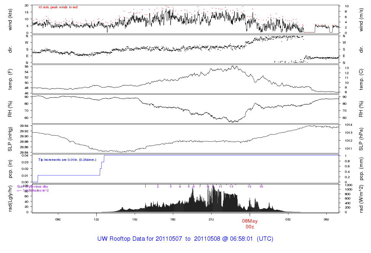Select the 'wind (m/s)' axis label
371x253 pixels.
click(361, 20)
